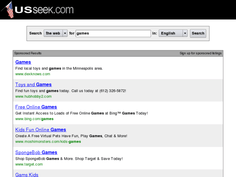
Task: Click the USseek.com flag logo
Action: [37, 10]
